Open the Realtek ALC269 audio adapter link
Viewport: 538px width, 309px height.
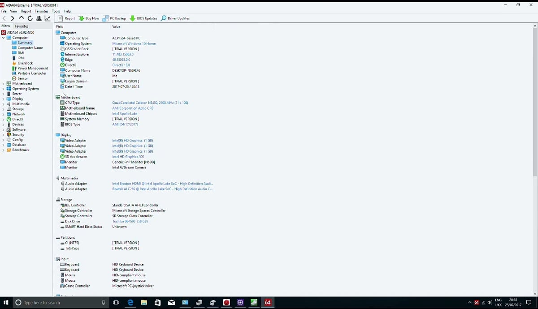point(162,189)
